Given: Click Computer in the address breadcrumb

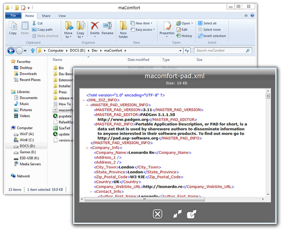Looking at the screenshot, I should (55, 51).
